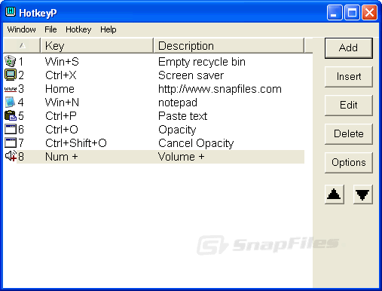Click the notepad icon in row 4

[11, 103]
